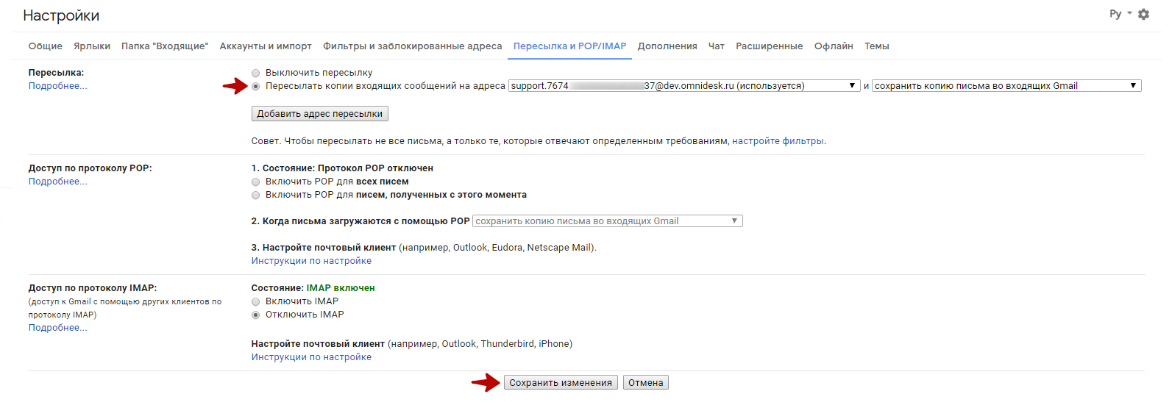Open the "Ру" language selector
This screenshot has height=405, width=1172.
point(1120,14)
